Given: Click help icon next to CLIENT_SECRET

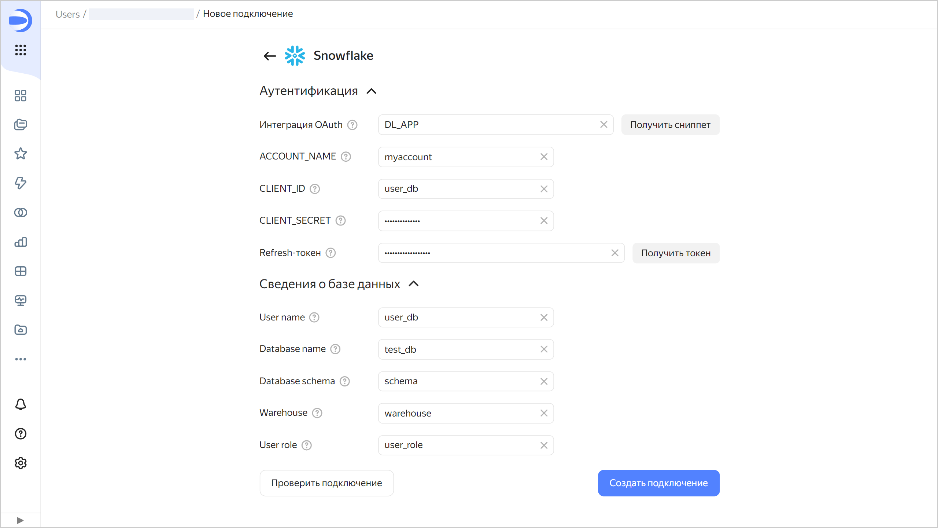Looking at the screenshot, I should coord(341,220).
